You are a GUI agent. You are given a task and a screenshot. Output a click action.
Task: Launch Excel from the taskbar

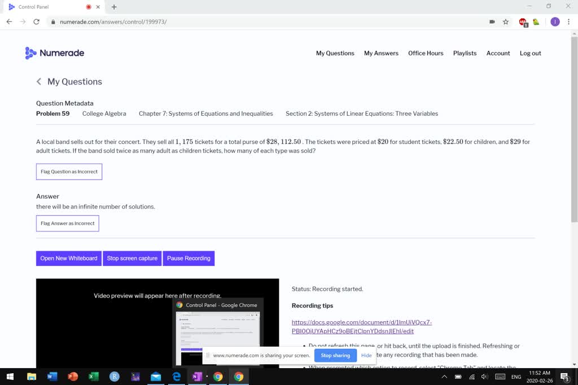[94, 377]
